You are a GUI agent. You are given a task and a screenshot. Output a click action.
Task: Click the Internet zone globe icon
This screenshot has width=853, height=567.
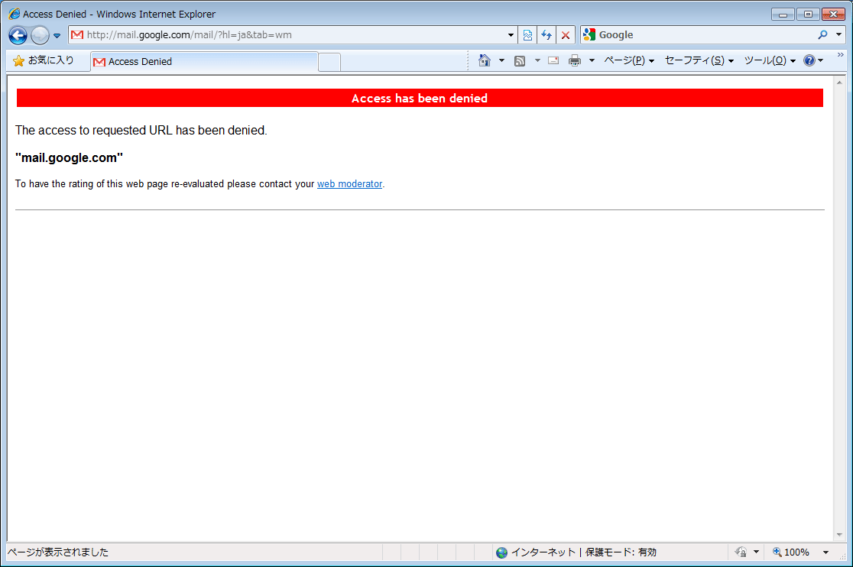point(501,552)
